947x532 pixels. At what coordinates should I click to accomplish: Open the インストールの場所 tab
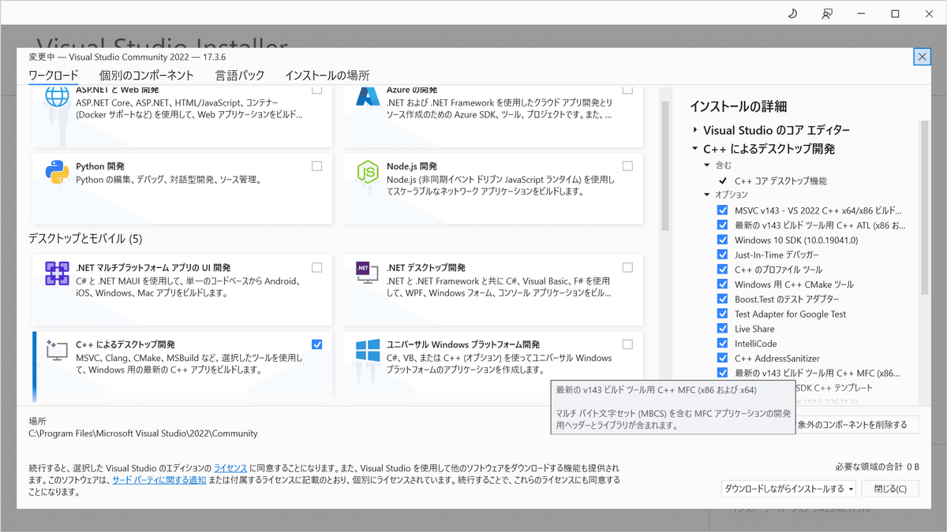(327, 76)
